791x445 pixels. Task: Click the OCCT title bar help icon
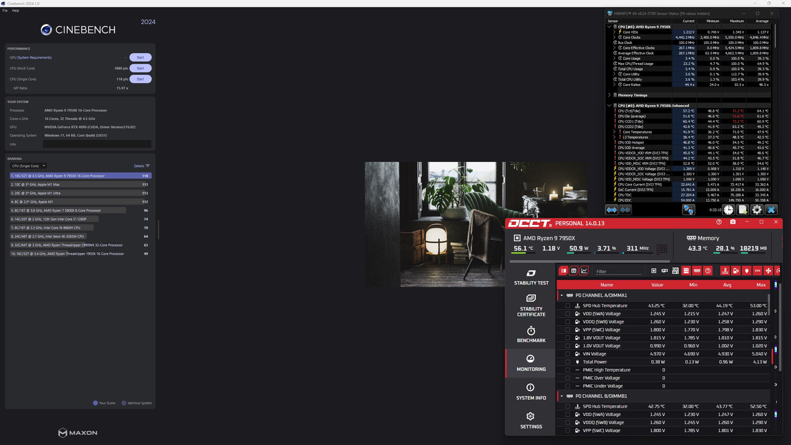click(719, 222)
